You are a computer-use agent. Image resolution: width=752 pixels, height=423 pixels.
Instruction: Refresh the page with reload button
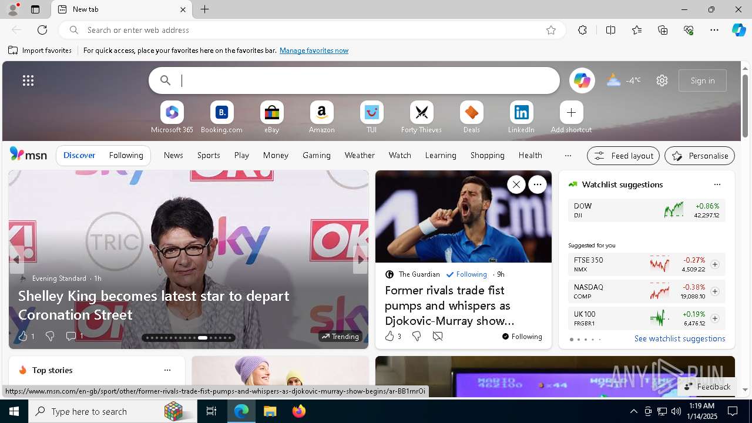click(42, 30)
